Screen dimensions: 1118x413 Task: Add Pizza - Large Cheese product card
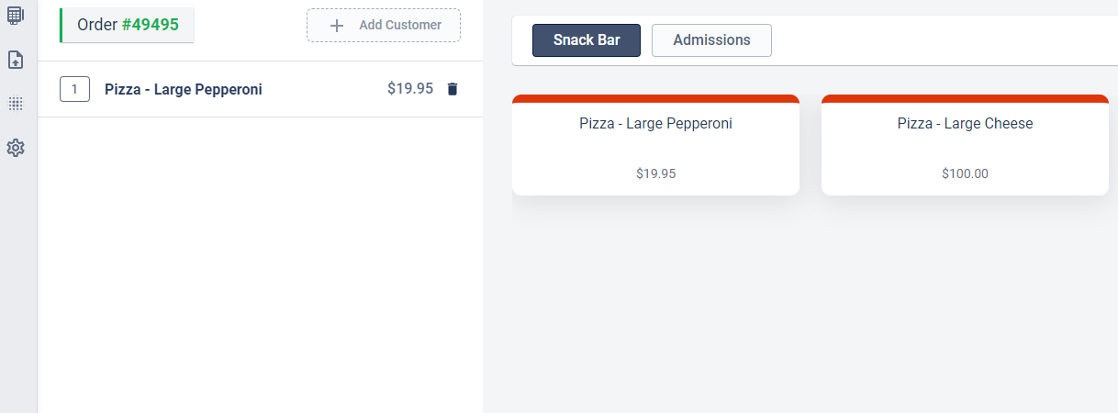(965, 145)
